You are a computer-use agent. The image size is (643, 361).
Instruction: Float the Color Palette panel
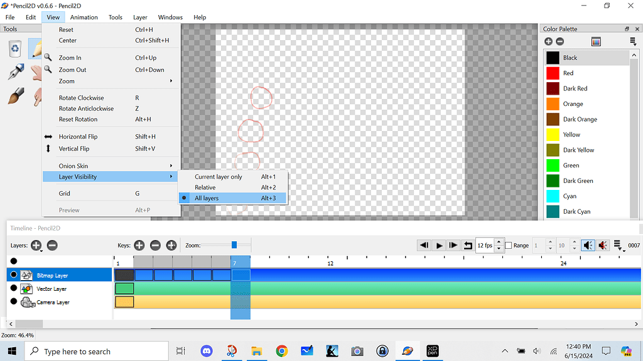click(627, 29)
